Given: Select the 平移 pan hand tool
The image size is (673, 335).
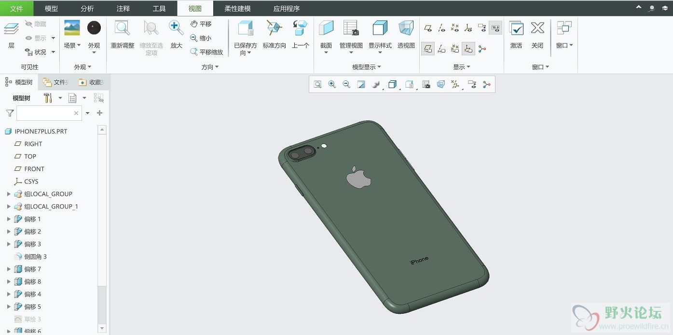Looking at the screenshot, I should 201,24.
